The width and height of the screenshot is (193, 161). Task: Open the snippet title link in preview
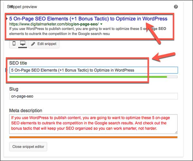click(x=88, y=19)
